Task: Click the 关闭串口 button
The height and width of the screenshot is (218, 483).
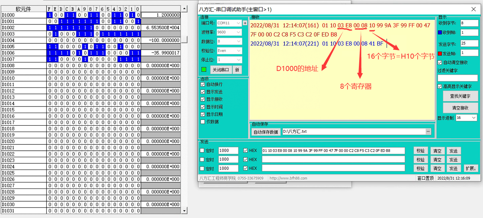Action: tap(221, 70)
